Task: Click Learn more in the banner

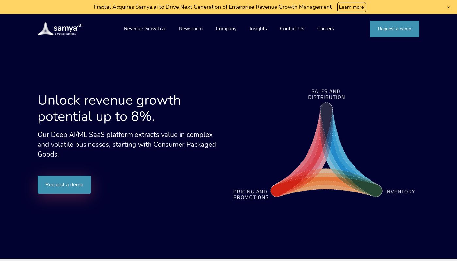Action: 351,7
